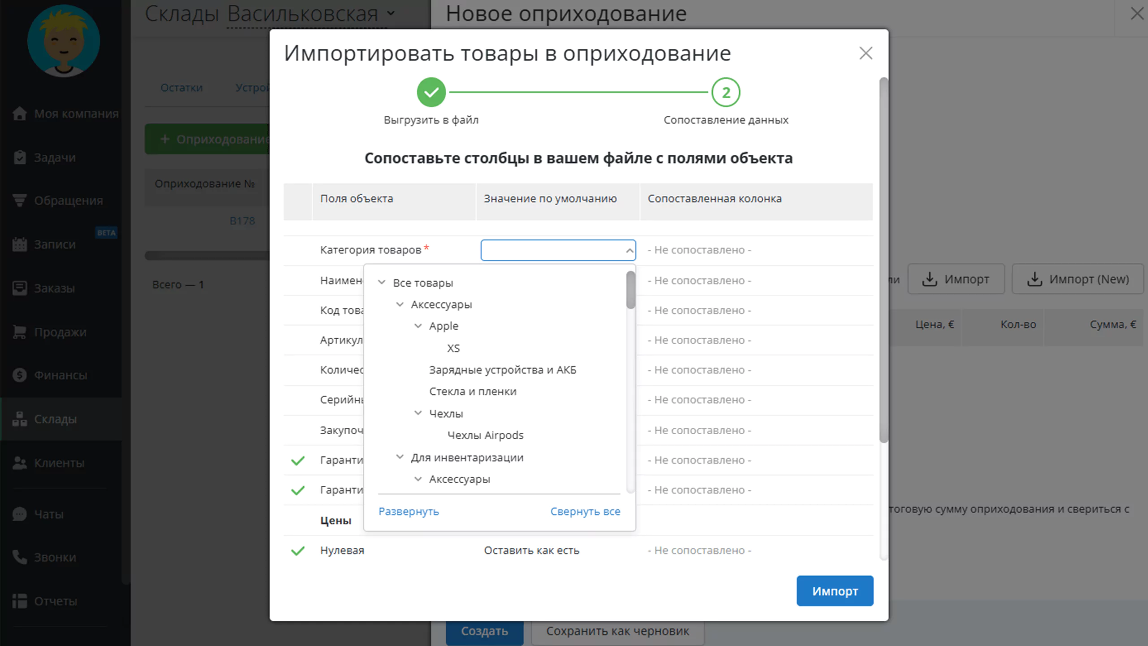Collapse the Apple tree node chevron
The height and width of the screenshot is (646, 1148).
coord(418,326)
